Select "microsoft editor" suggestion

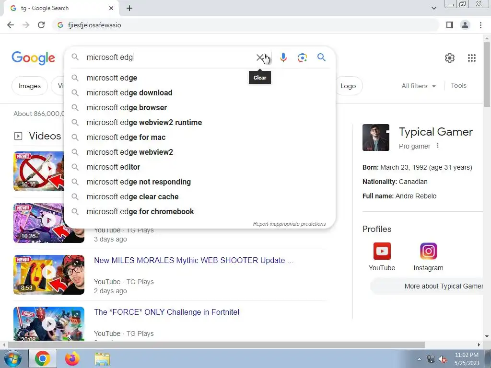199,167
